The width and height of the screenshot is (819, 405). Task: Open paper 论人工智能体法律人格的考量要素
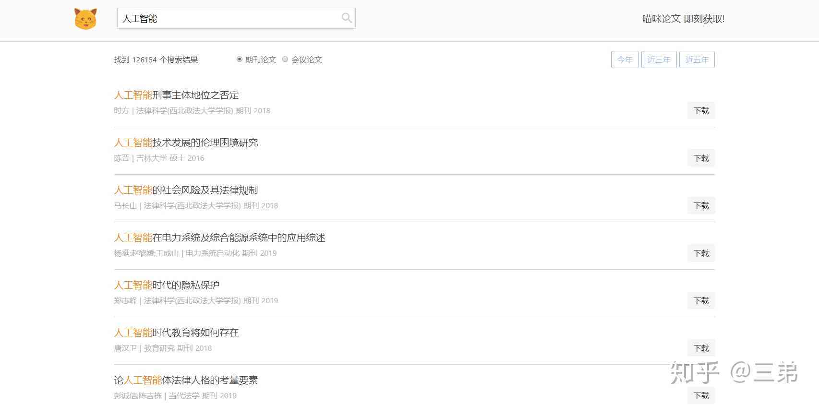tap(186, 380)
